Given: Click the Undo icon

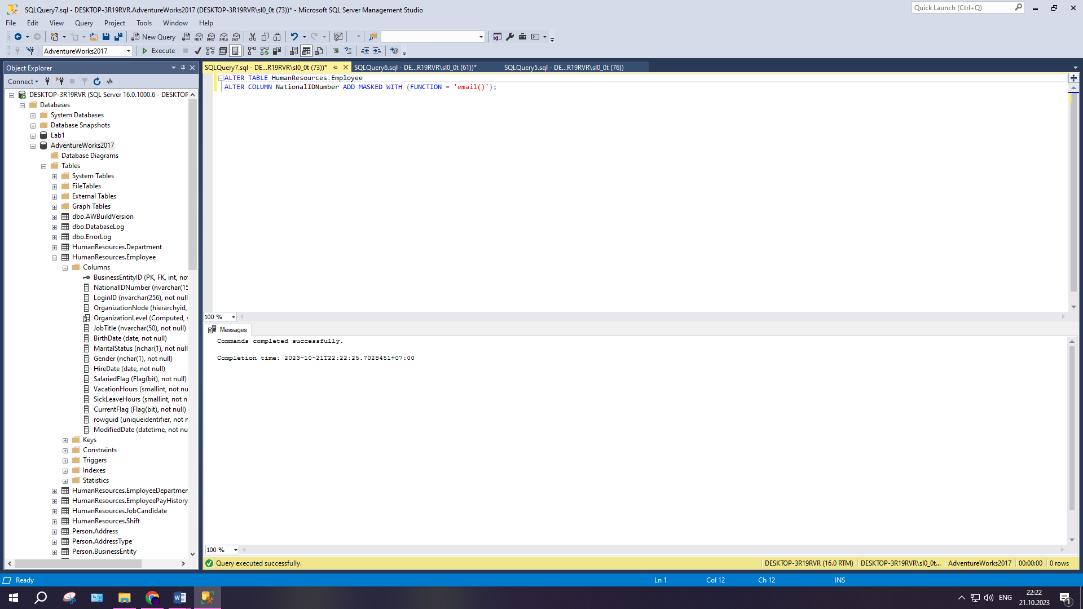Looking at the screenshot, I should (x=294, y=37).
